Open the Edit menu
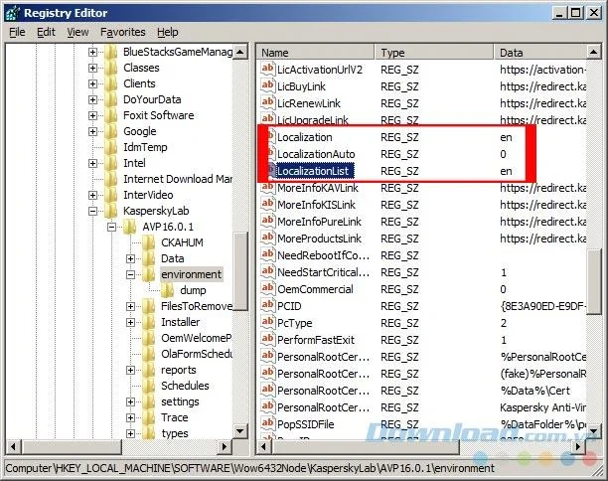Viewport: 608px width, 481px height. [46, 32]
